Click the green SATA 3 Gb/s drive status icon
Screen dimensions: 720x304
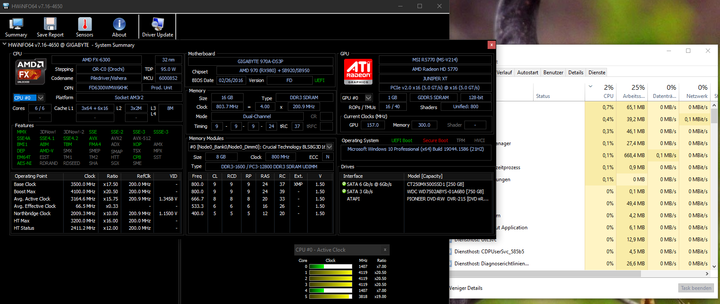[x=344, y=192]
